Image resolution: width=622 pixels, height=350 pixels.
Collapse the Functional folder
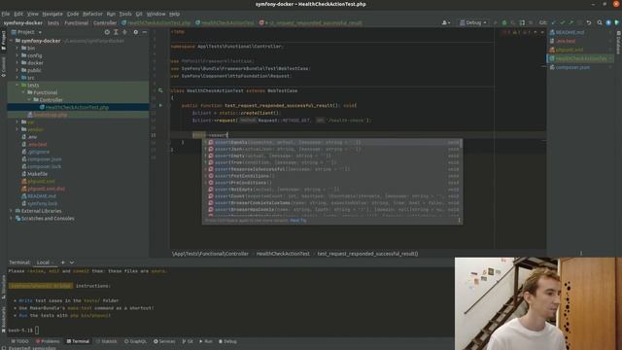23,92
